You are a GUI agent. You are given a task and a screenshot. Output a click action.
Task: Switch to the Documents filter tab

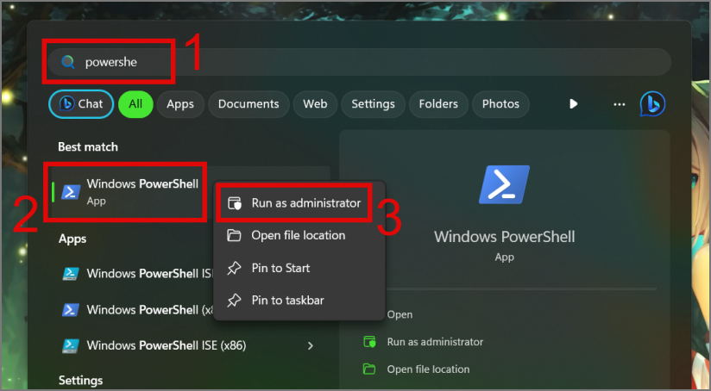click(x=249, y=104)
